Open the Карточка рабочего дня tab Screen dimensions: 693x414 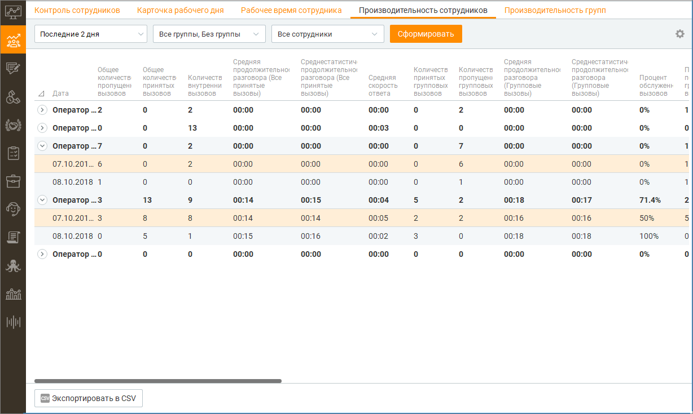[x=181, y=10]
